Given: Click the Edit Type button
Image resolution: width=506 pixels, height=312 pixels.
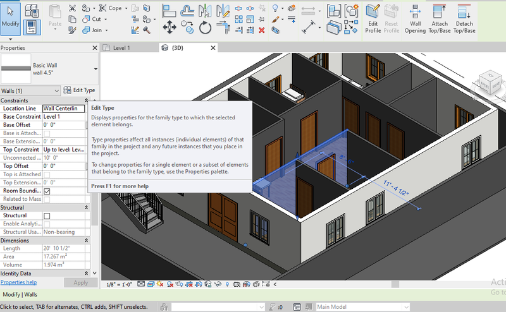Looking at the screenshot, I should point(80,90).
